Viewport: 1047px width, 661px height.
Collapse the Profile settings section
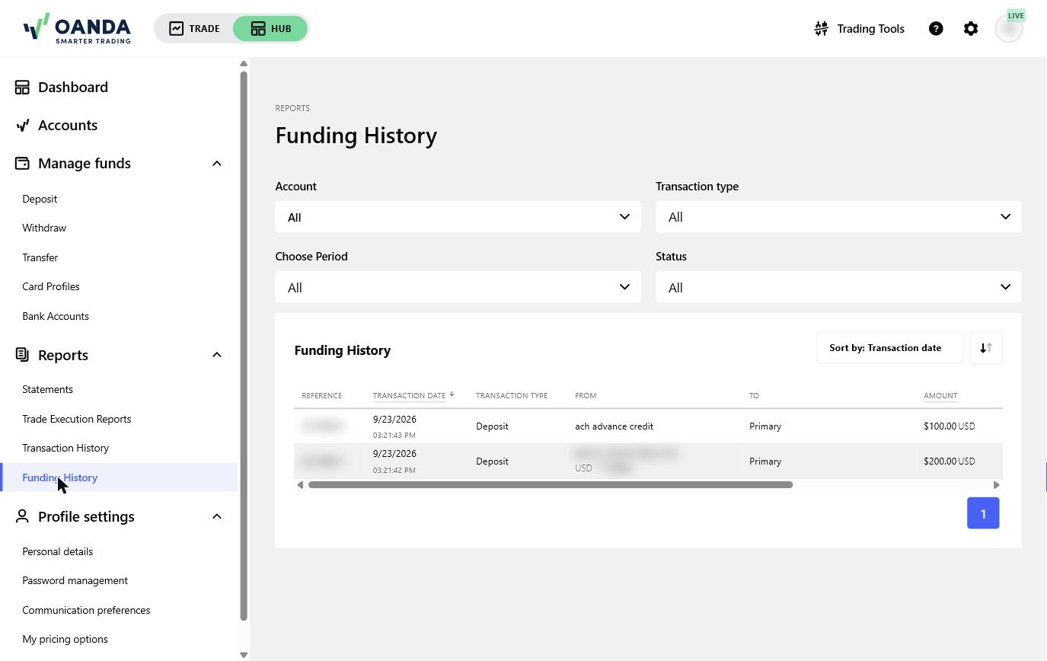[x=217, y=516]
